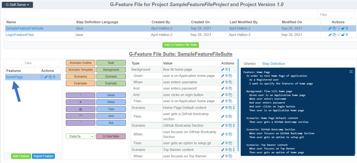Click the move arrow on Background row

[230, 70]
